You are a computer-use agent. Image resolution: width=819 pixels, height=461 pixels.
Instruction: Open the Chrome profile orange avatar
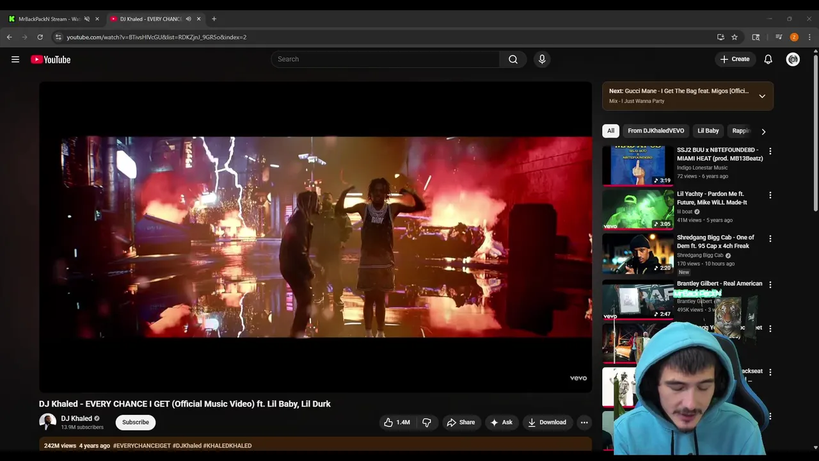(x=794, y=37)
